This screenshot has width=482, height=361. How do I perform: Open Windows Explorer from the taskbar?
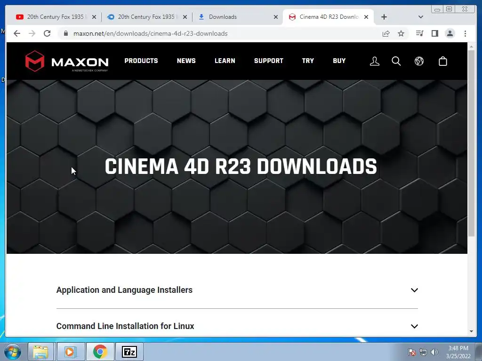(40, 352)
